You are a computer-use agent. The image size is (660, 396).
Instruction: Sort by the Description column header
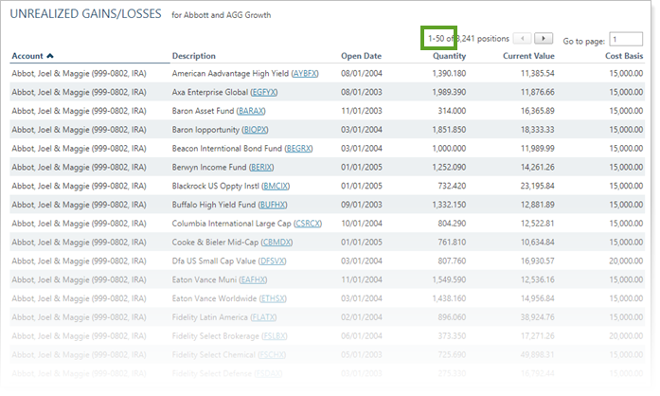coord(193,56)
